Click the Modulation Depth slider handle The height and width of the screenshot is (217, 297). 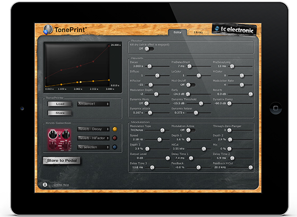tap(156, 94)
